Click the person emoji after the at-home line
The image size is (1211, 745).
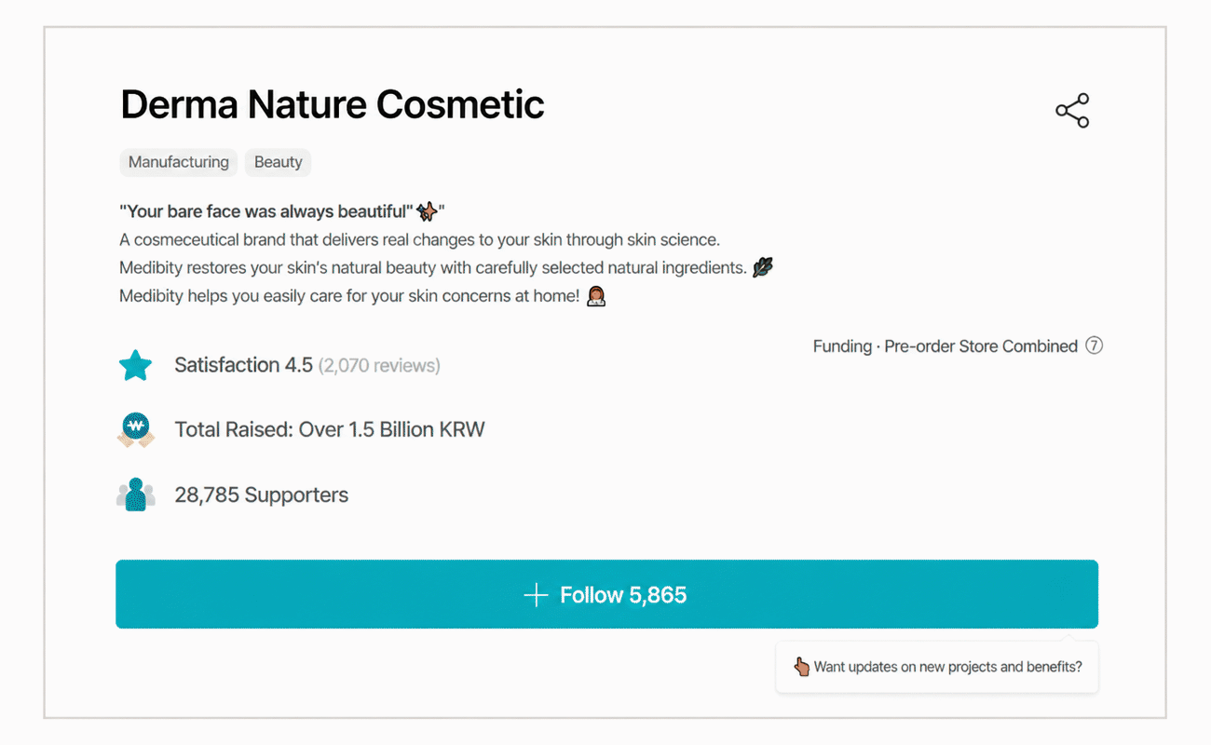596,296
